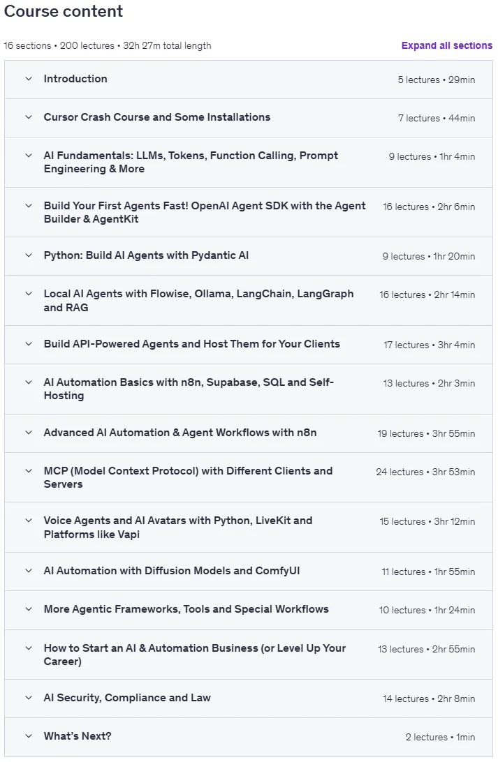
Task: Expand the Introduction section chevron
Action: 29,79
